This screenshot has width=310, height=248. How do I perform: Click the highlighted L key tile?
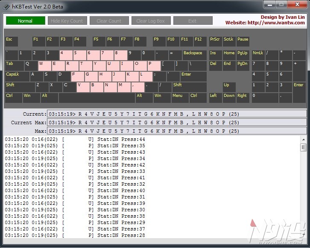pos(146,76)
